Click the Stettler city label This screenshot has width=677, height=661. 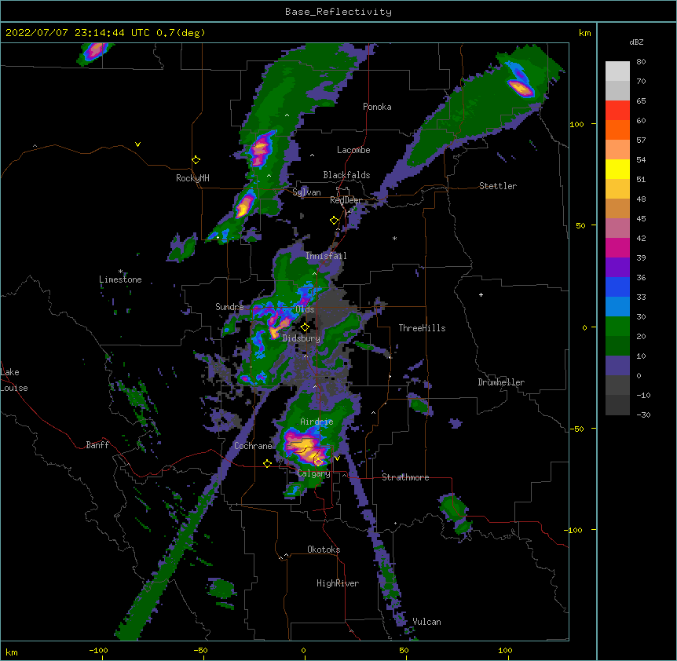coord(498,186)
